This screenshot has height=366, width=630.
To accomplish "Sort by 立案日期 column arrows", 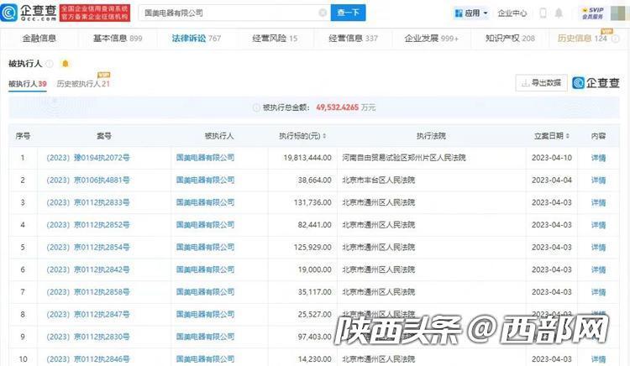I will pyautogui.click(x=567, y=136).
